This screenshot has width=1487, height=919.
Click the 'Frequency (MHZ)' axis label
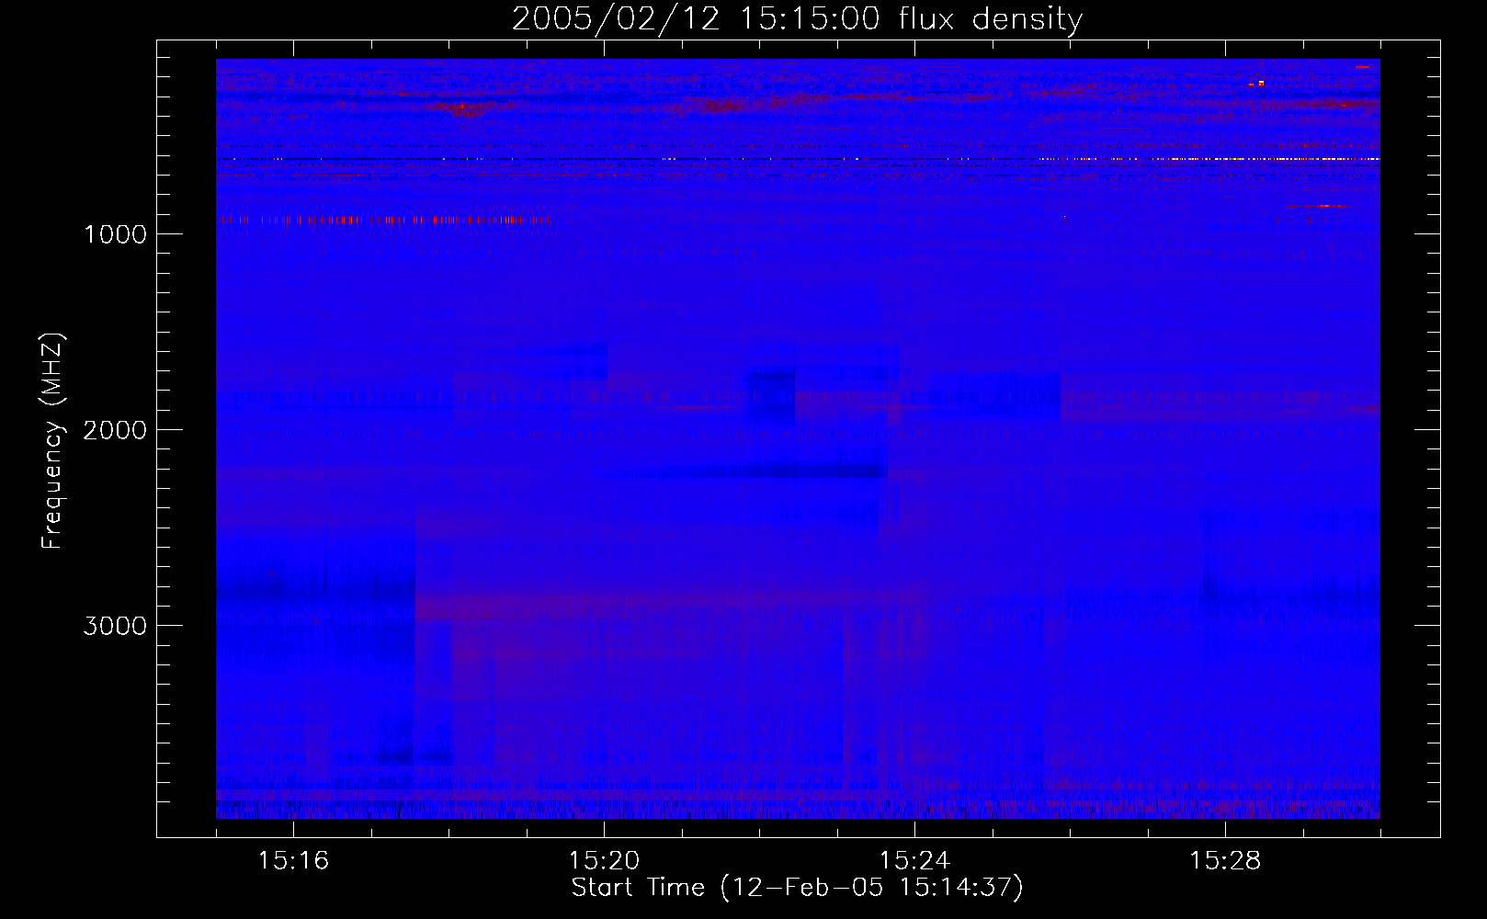pos(52,440)
